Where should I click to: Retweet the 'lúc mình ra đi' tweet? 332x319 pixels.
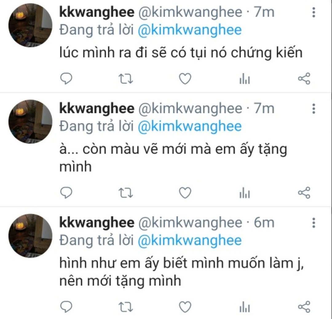tap(125, 79)
